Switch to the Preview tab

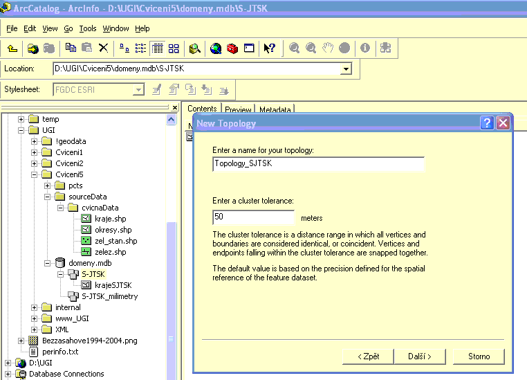(x=238, y=109)
